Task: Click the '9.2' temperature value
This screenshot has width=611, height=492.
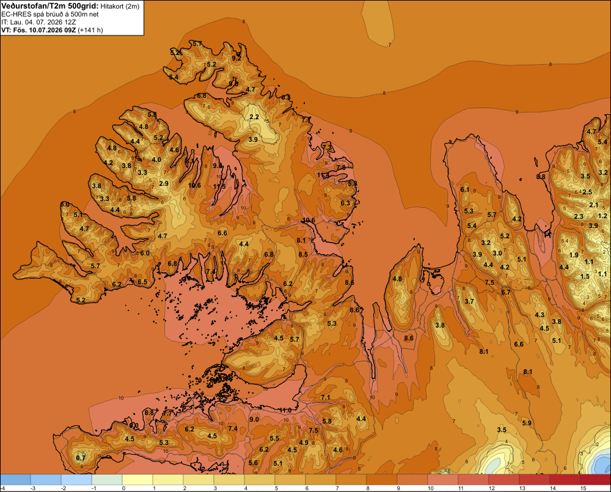Action: tap(236, 58)
